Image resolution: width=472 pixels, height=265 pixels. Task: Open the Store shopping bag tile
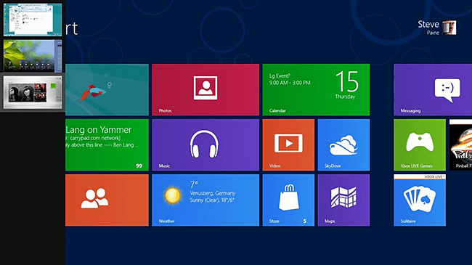(288, 200)
